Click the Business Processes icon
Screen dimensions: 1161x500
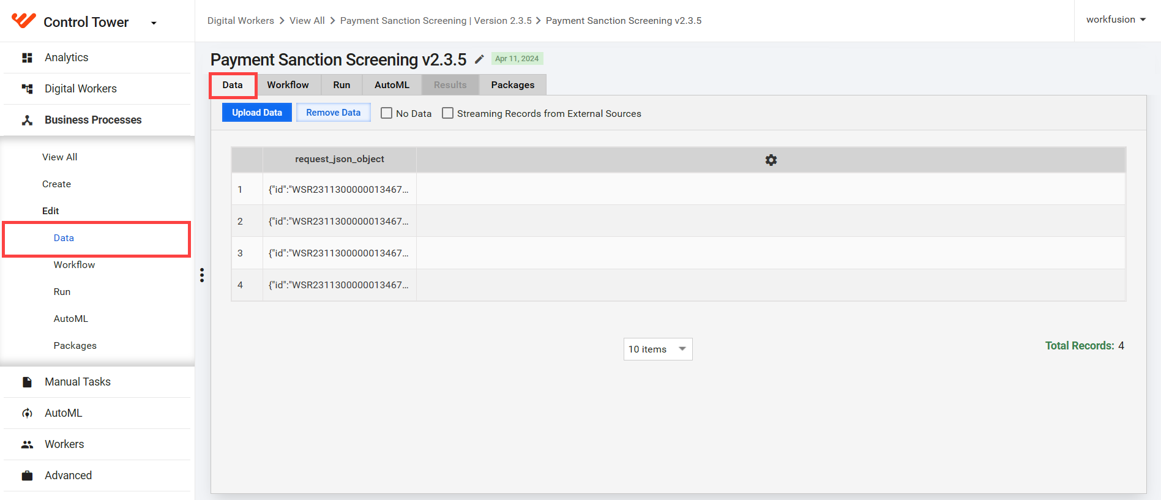click(x=27, y=120)
